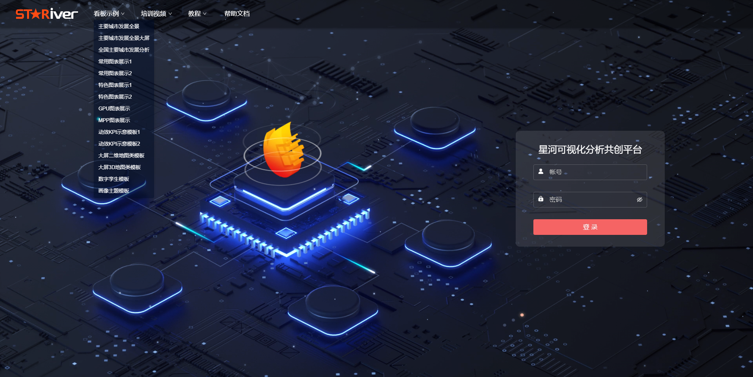The image size is (753, 377).
Task: Select 常用图表展示1 menu item
Action: click(x=115, y=61)
